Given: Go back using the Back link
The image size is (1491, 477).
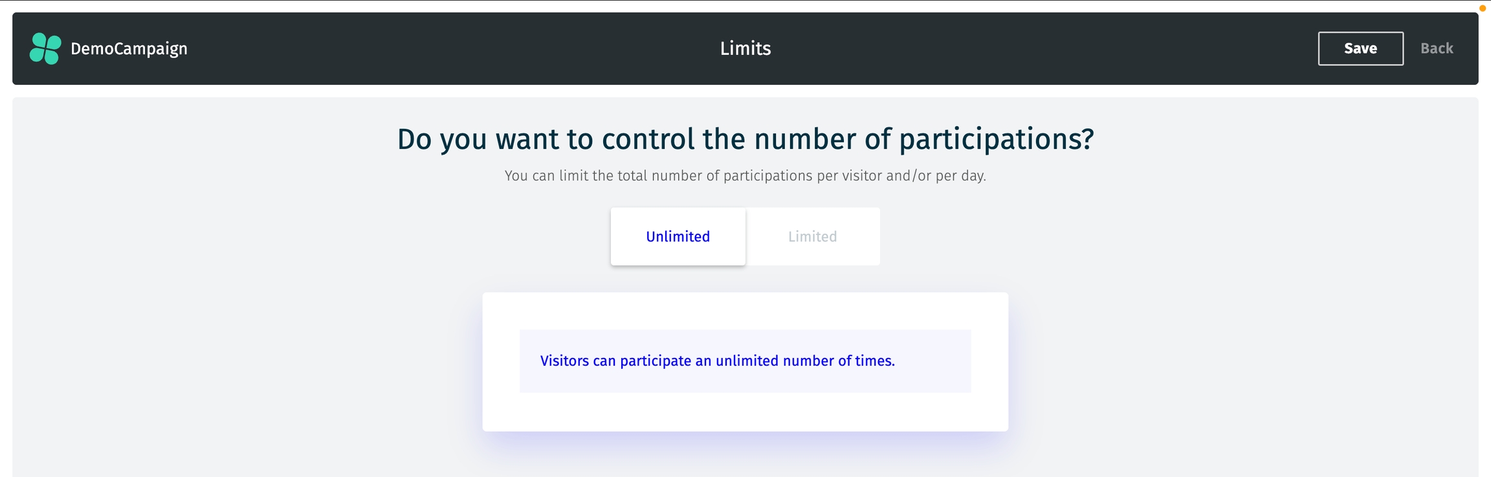Looking at the screenshot, I should (1436, 49).
